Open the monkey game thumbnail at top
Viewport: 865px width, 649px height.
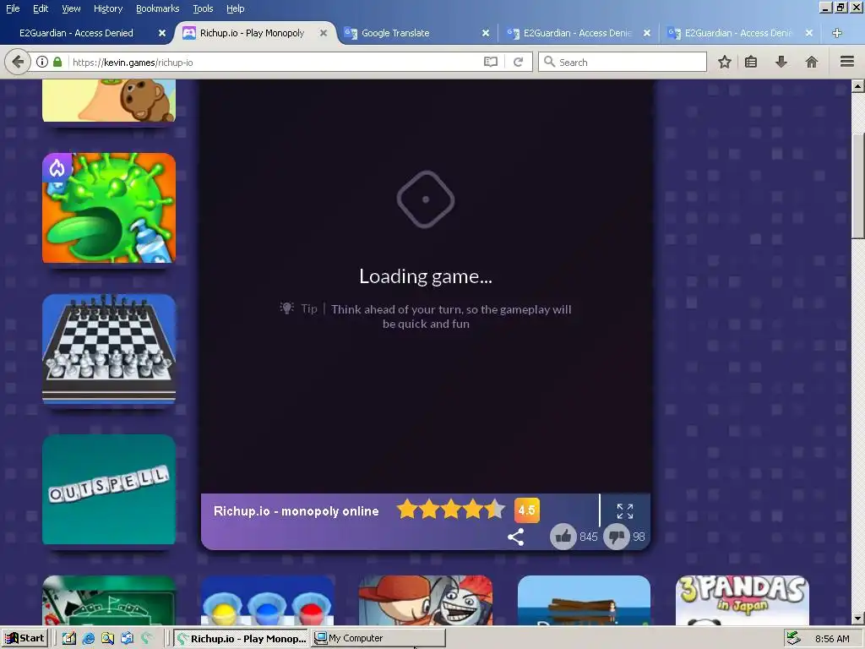click(109, 101)
